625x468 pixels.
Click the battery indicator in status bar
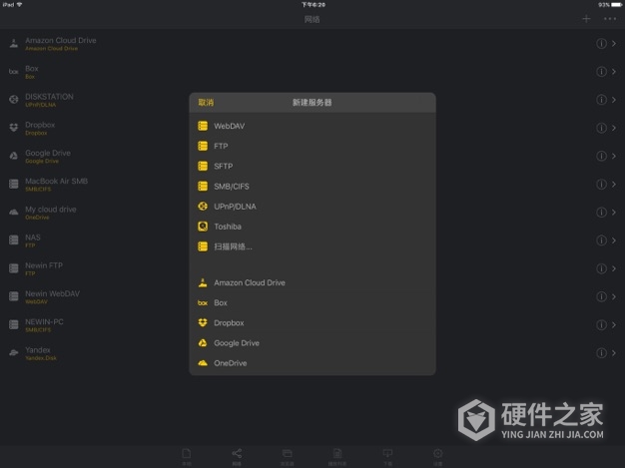tap(616, 5)
